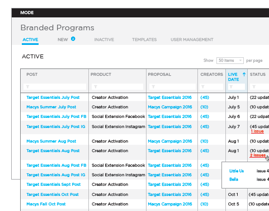Switch to the ACTIVE tab
The width and height of the screenshot is (269, 211).
30,40
